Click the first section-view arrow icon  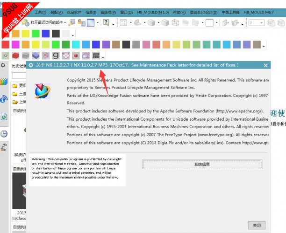pos(226,22)
